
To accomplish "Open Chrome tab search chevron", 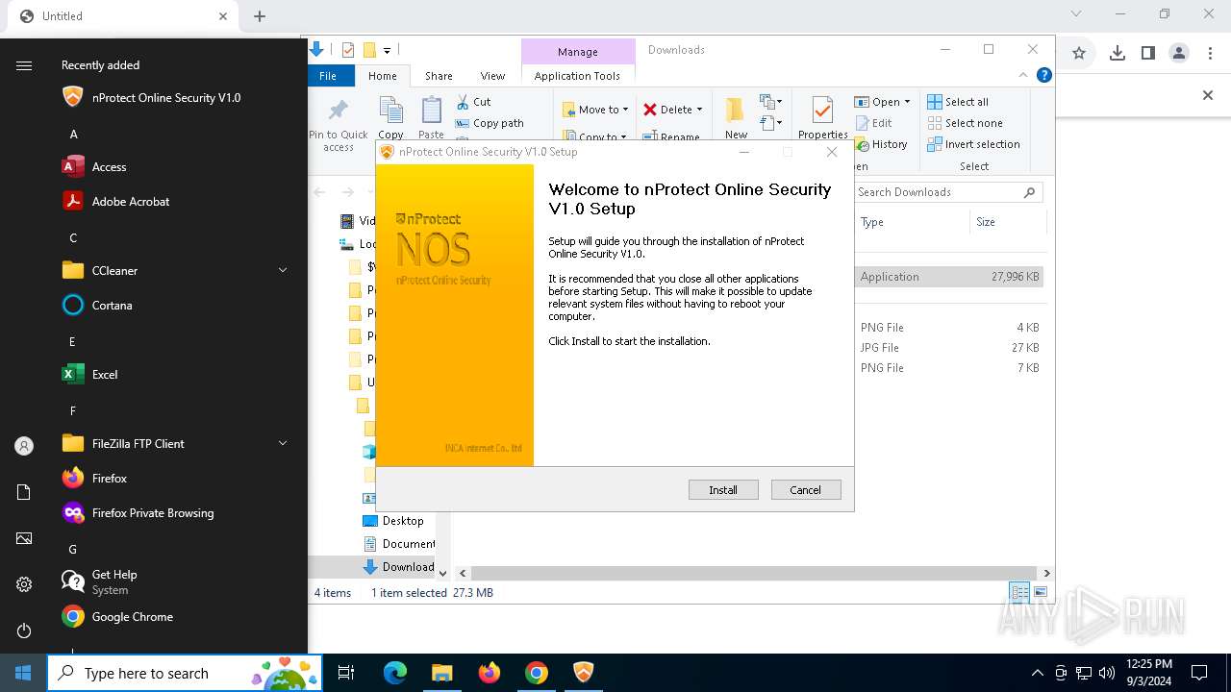I will (1076, 14).
